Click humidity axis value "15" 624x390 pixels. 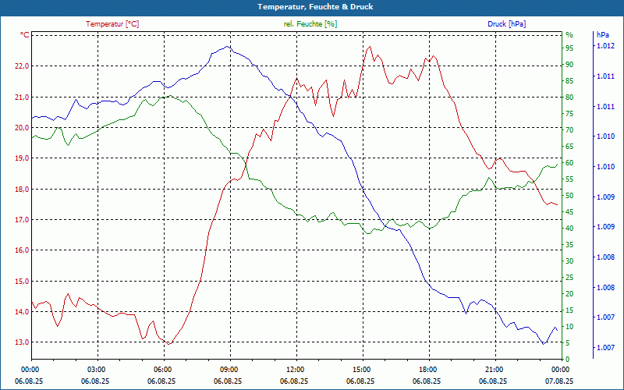click(569, 310)
